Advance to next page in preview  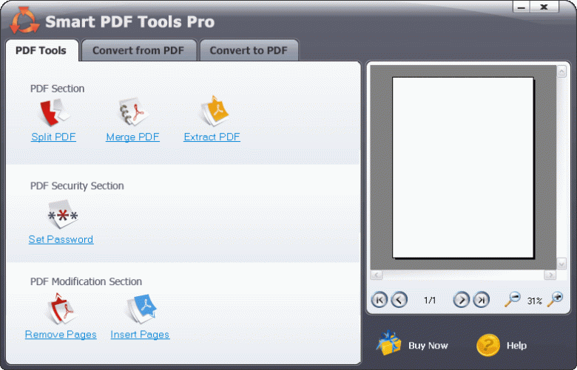coord(461,300)
